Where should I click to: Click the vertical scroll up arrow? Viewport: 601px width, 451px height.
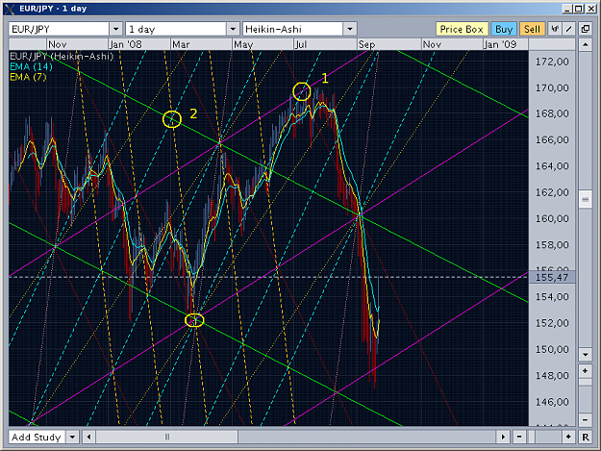pyautogui.click(x=586, y=45)
